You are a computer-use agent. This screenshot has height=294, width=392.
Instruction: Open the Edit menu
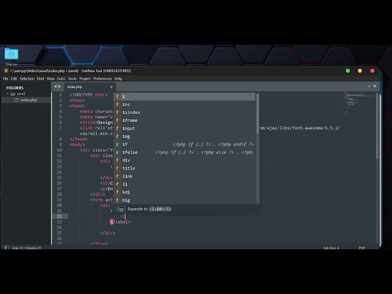coord(13,79)
